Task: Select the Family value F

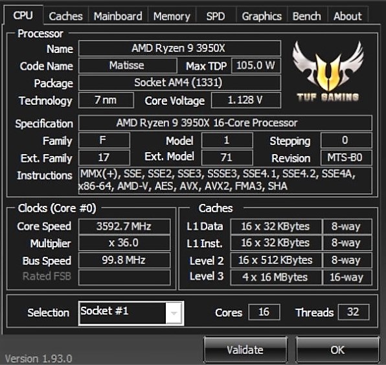Action: [104, 140]
